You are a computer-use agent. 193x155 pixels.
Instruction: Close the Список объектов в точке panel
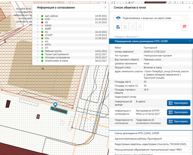[189, 8]
